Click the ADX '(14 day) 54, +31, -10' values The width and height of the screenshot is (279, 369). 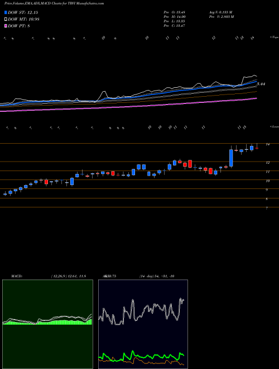[157, 276]
